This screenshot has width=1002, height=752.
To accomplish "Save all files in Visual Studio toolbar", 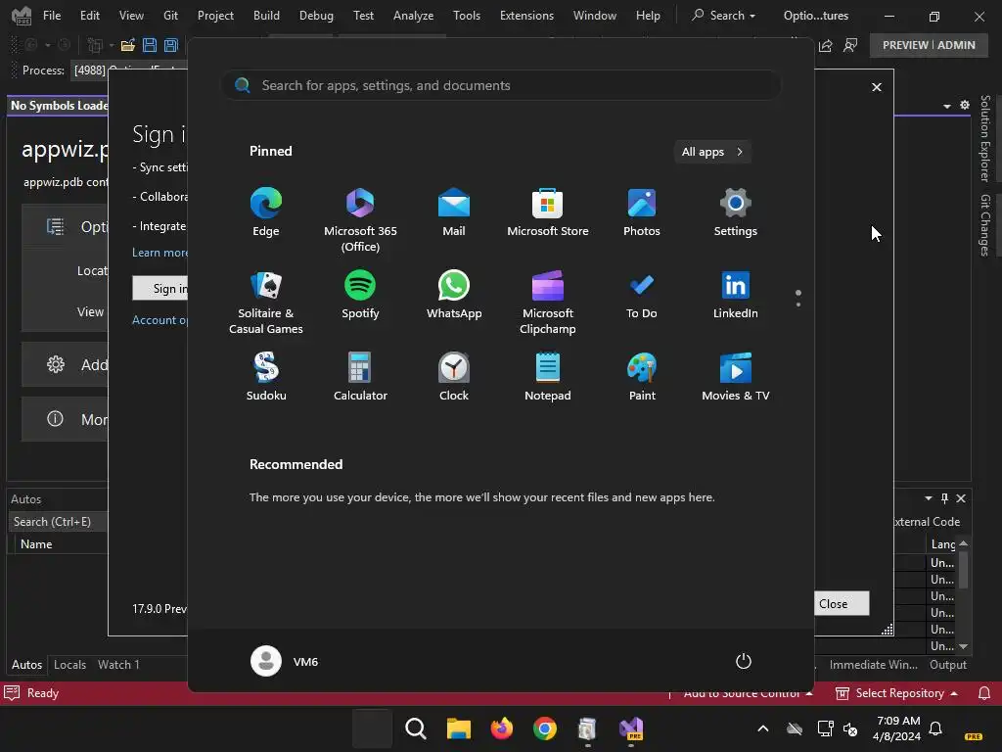I will click(171, 45).
